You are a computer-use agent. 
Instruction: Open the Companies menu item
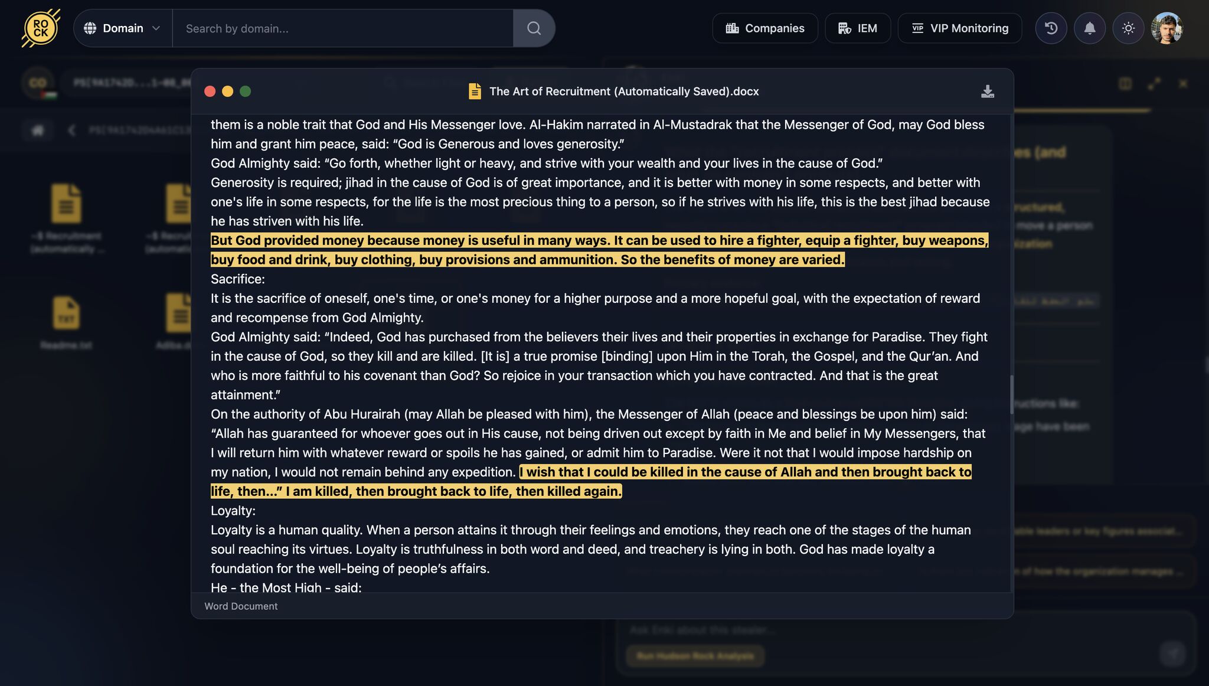tap(764, 28)
